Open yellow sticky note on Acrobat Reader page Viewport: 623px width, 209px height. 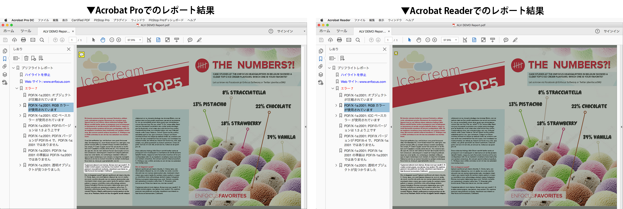click(x=396, y=53)
